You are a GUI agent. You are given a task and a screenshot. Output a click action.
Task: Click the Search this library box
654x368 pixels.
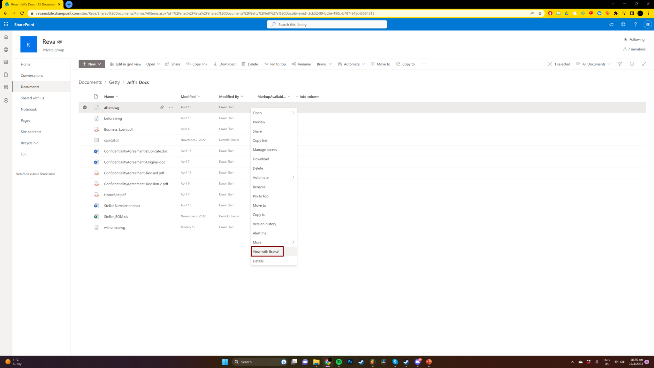click(327, 24)
